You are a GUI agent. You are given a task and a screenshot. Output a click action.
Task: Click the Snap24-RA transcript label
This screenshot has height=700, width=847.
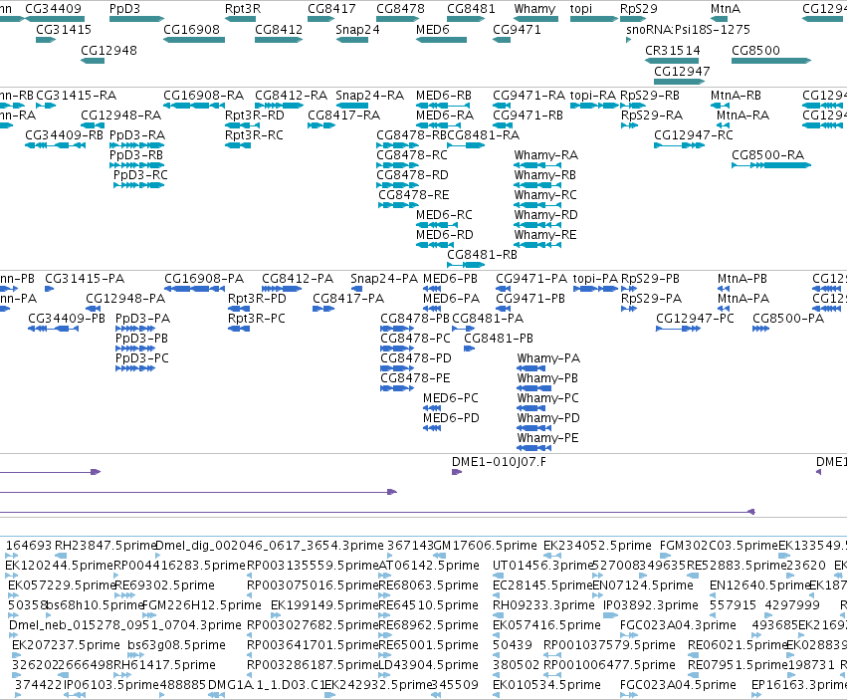(x=370, y=96)
